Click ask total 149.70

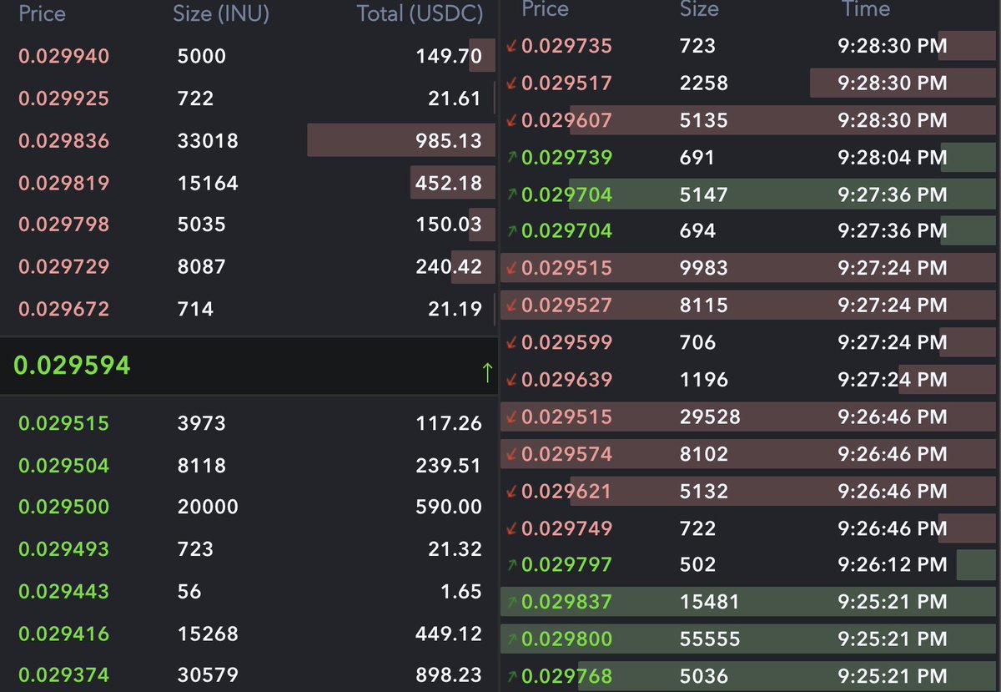coord(449,57)
